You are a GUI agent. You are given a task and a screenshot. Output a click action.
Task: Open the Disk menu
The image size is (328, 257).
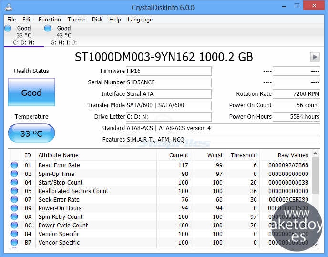coord(97,20)
